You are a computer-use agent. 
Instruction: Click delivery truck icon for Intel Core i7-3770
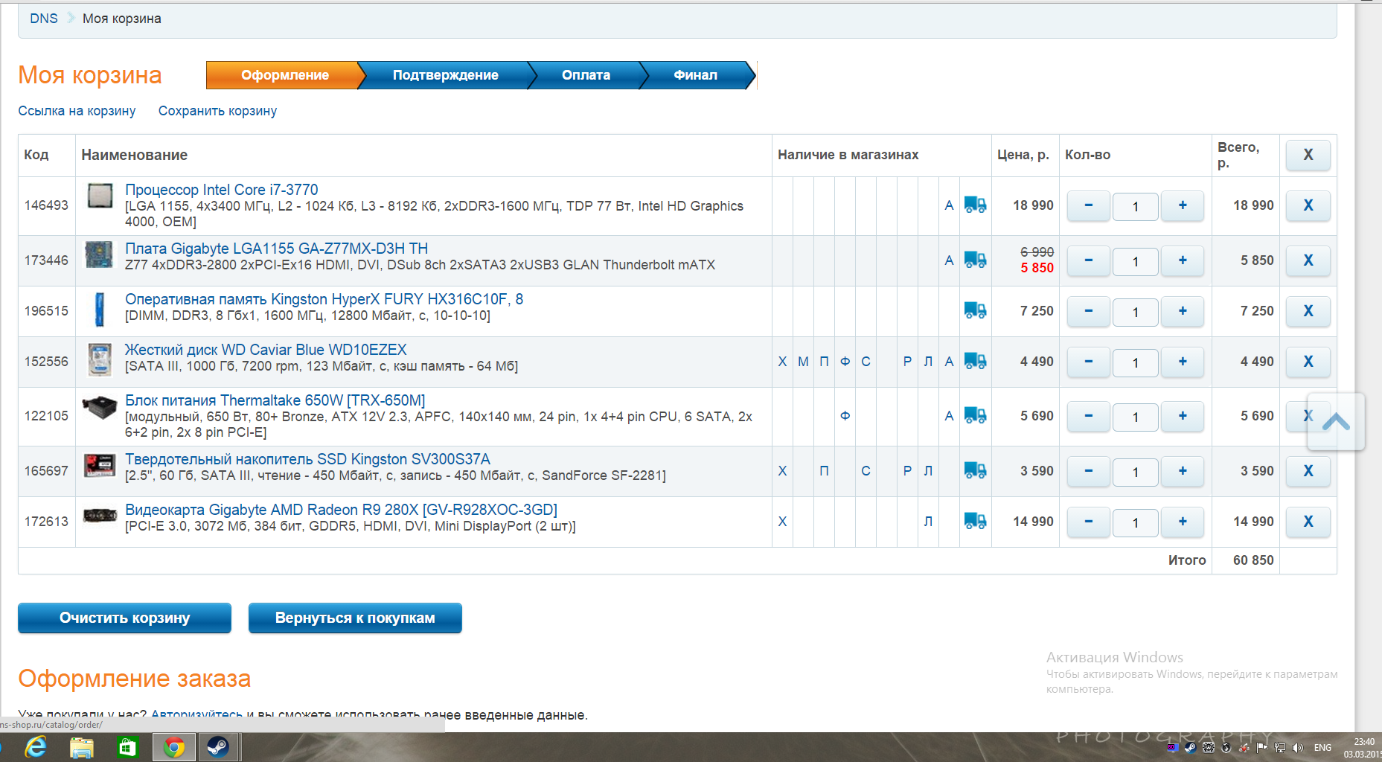(975, 205)
